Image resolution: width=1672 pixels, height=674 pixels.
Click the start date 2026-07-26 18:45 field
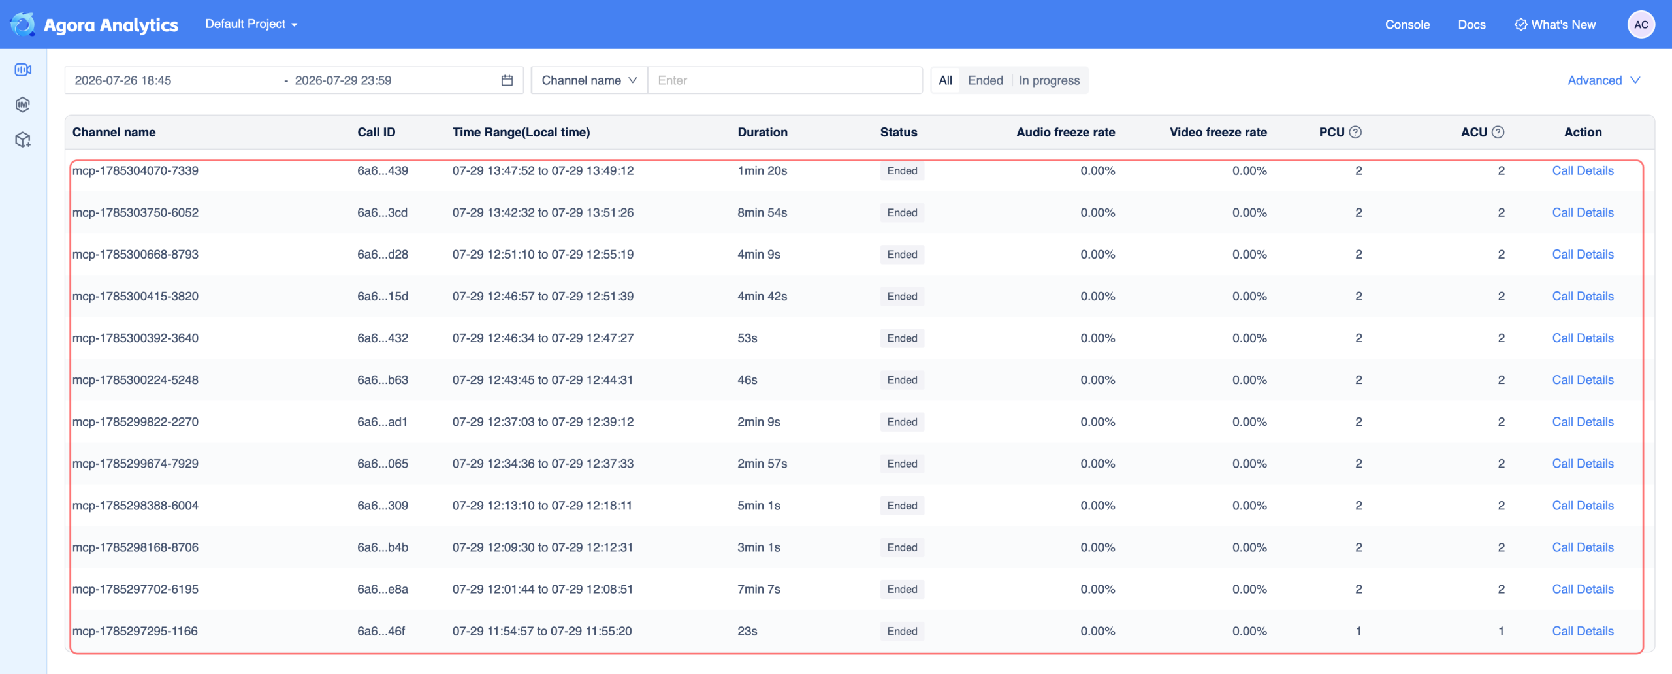(123, 80)
